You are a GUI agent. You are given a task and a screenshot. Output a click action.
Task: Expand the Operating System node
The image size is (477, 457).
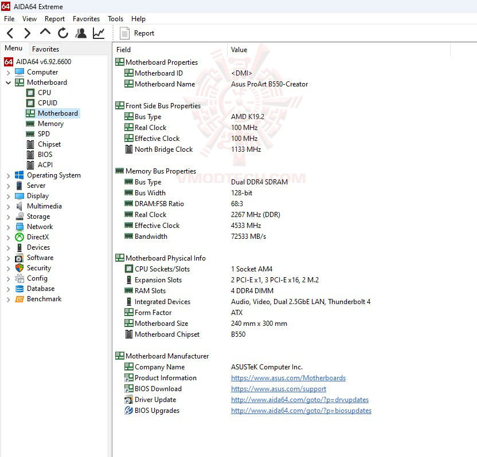point(8,176)
